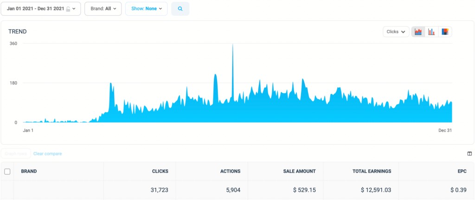Sort by the EPC column header

point(462,171)
